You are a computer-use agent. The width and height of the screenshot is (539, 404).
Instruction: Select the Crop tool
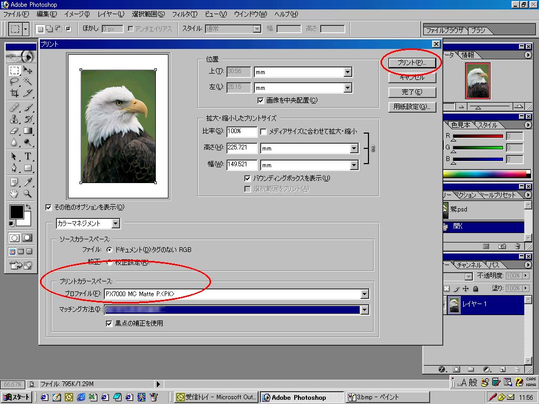14,94
